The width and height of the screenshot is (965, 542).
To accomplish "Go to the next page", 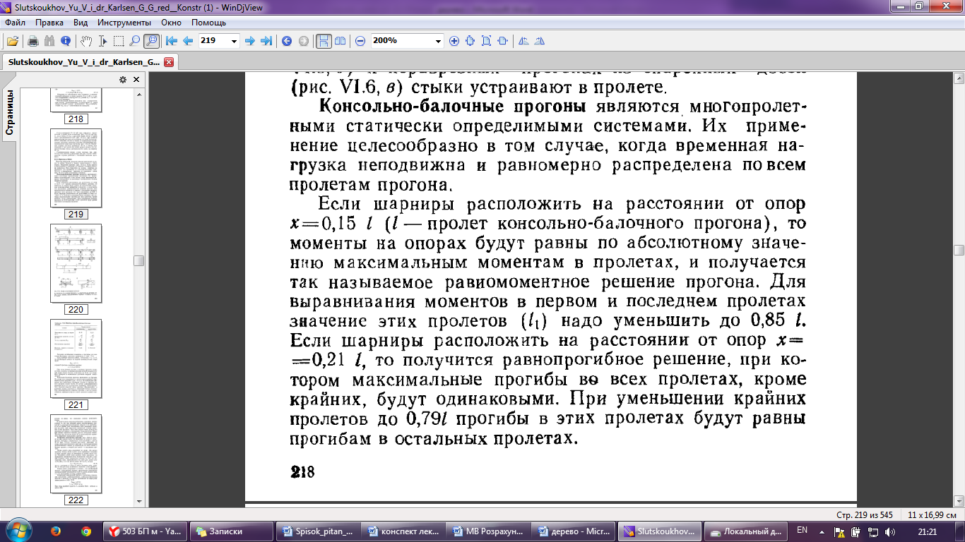I will click(x=249, y=41).
